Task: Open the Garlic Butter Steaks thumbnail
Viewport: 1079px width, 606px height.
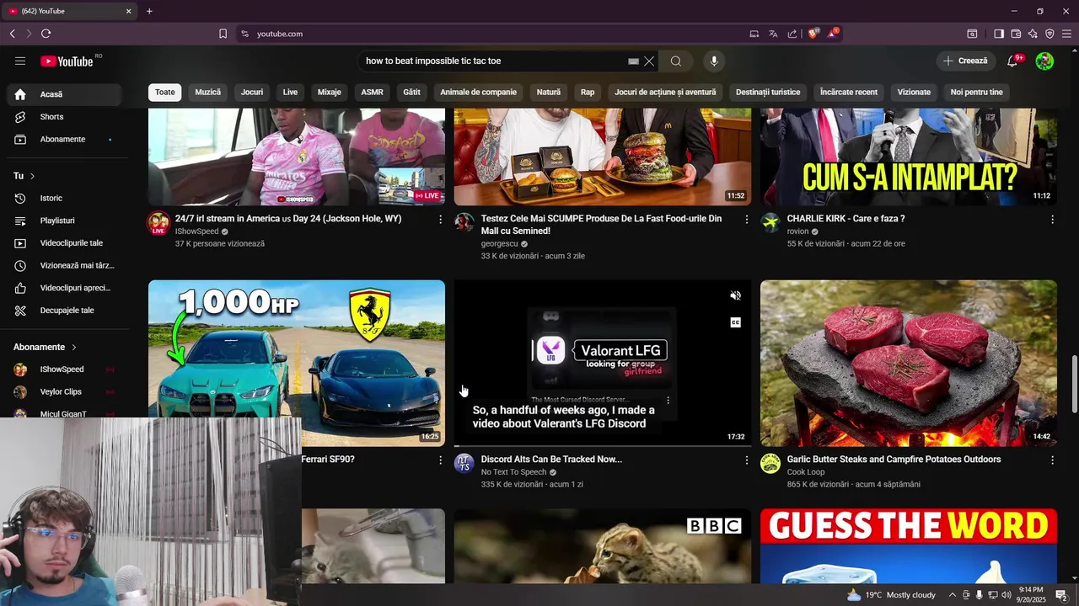Action: [x=908, y=363]
